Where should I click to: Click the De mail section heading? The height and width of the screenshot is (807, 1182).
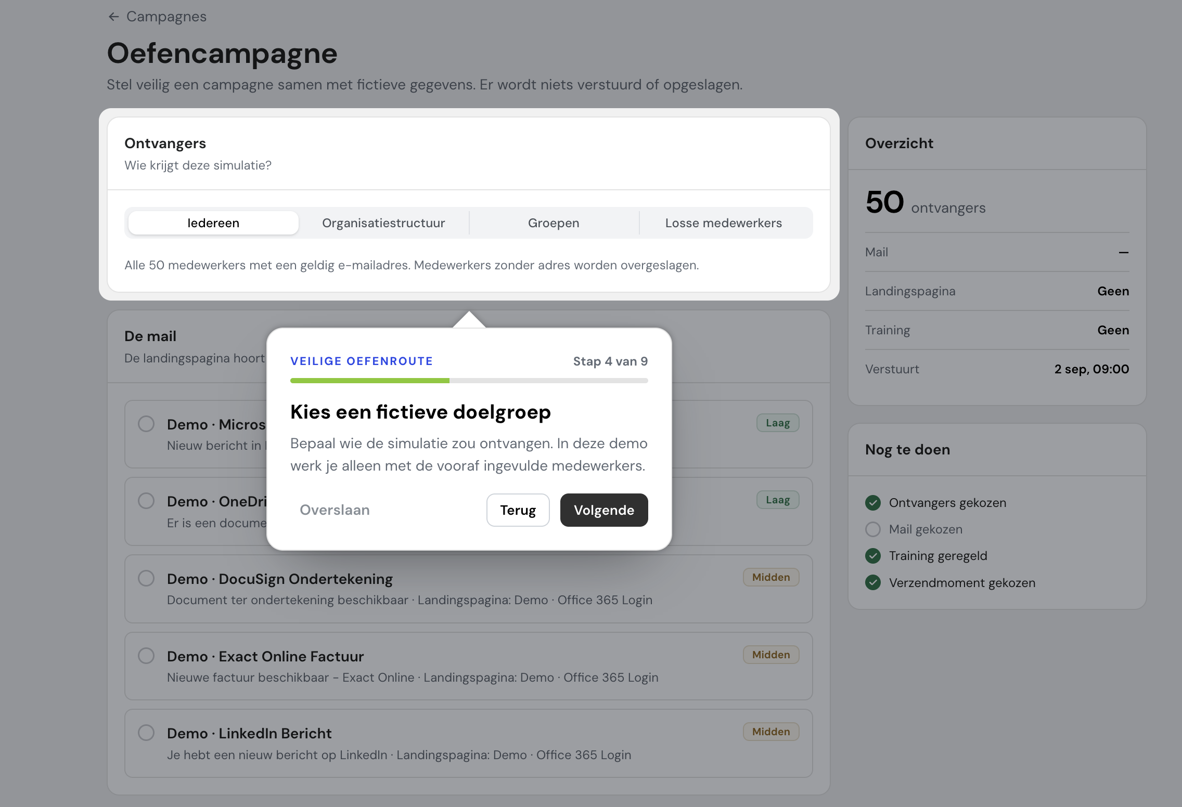[x=150, y=336]
